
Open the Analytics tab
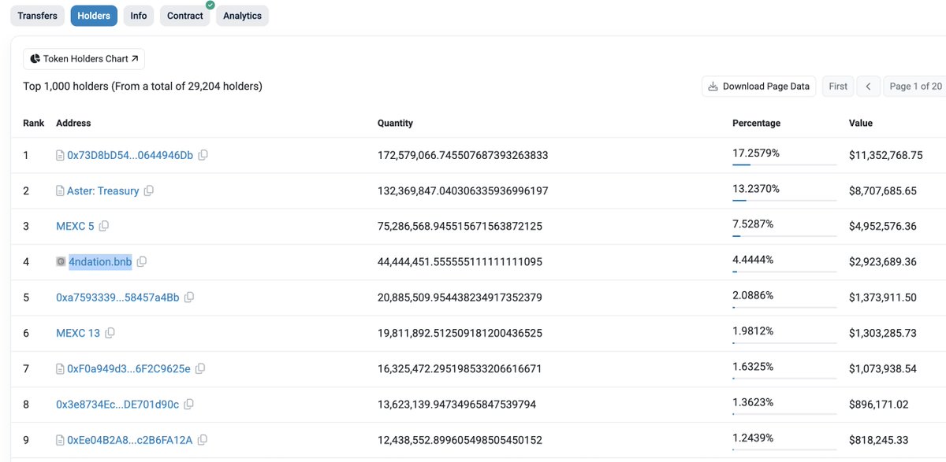pos(242,15)
